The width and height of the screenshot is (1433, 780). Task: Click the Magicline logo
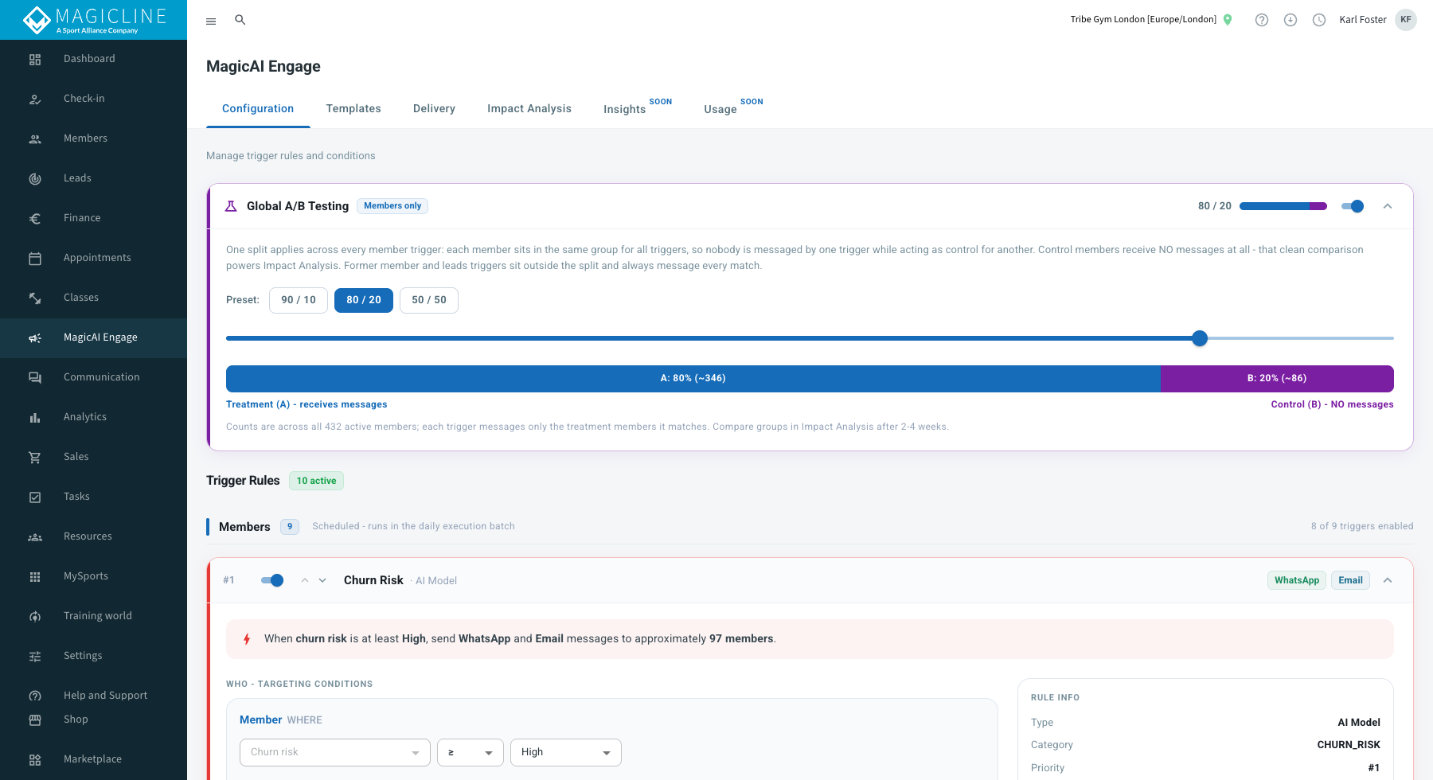click(94, 20)
